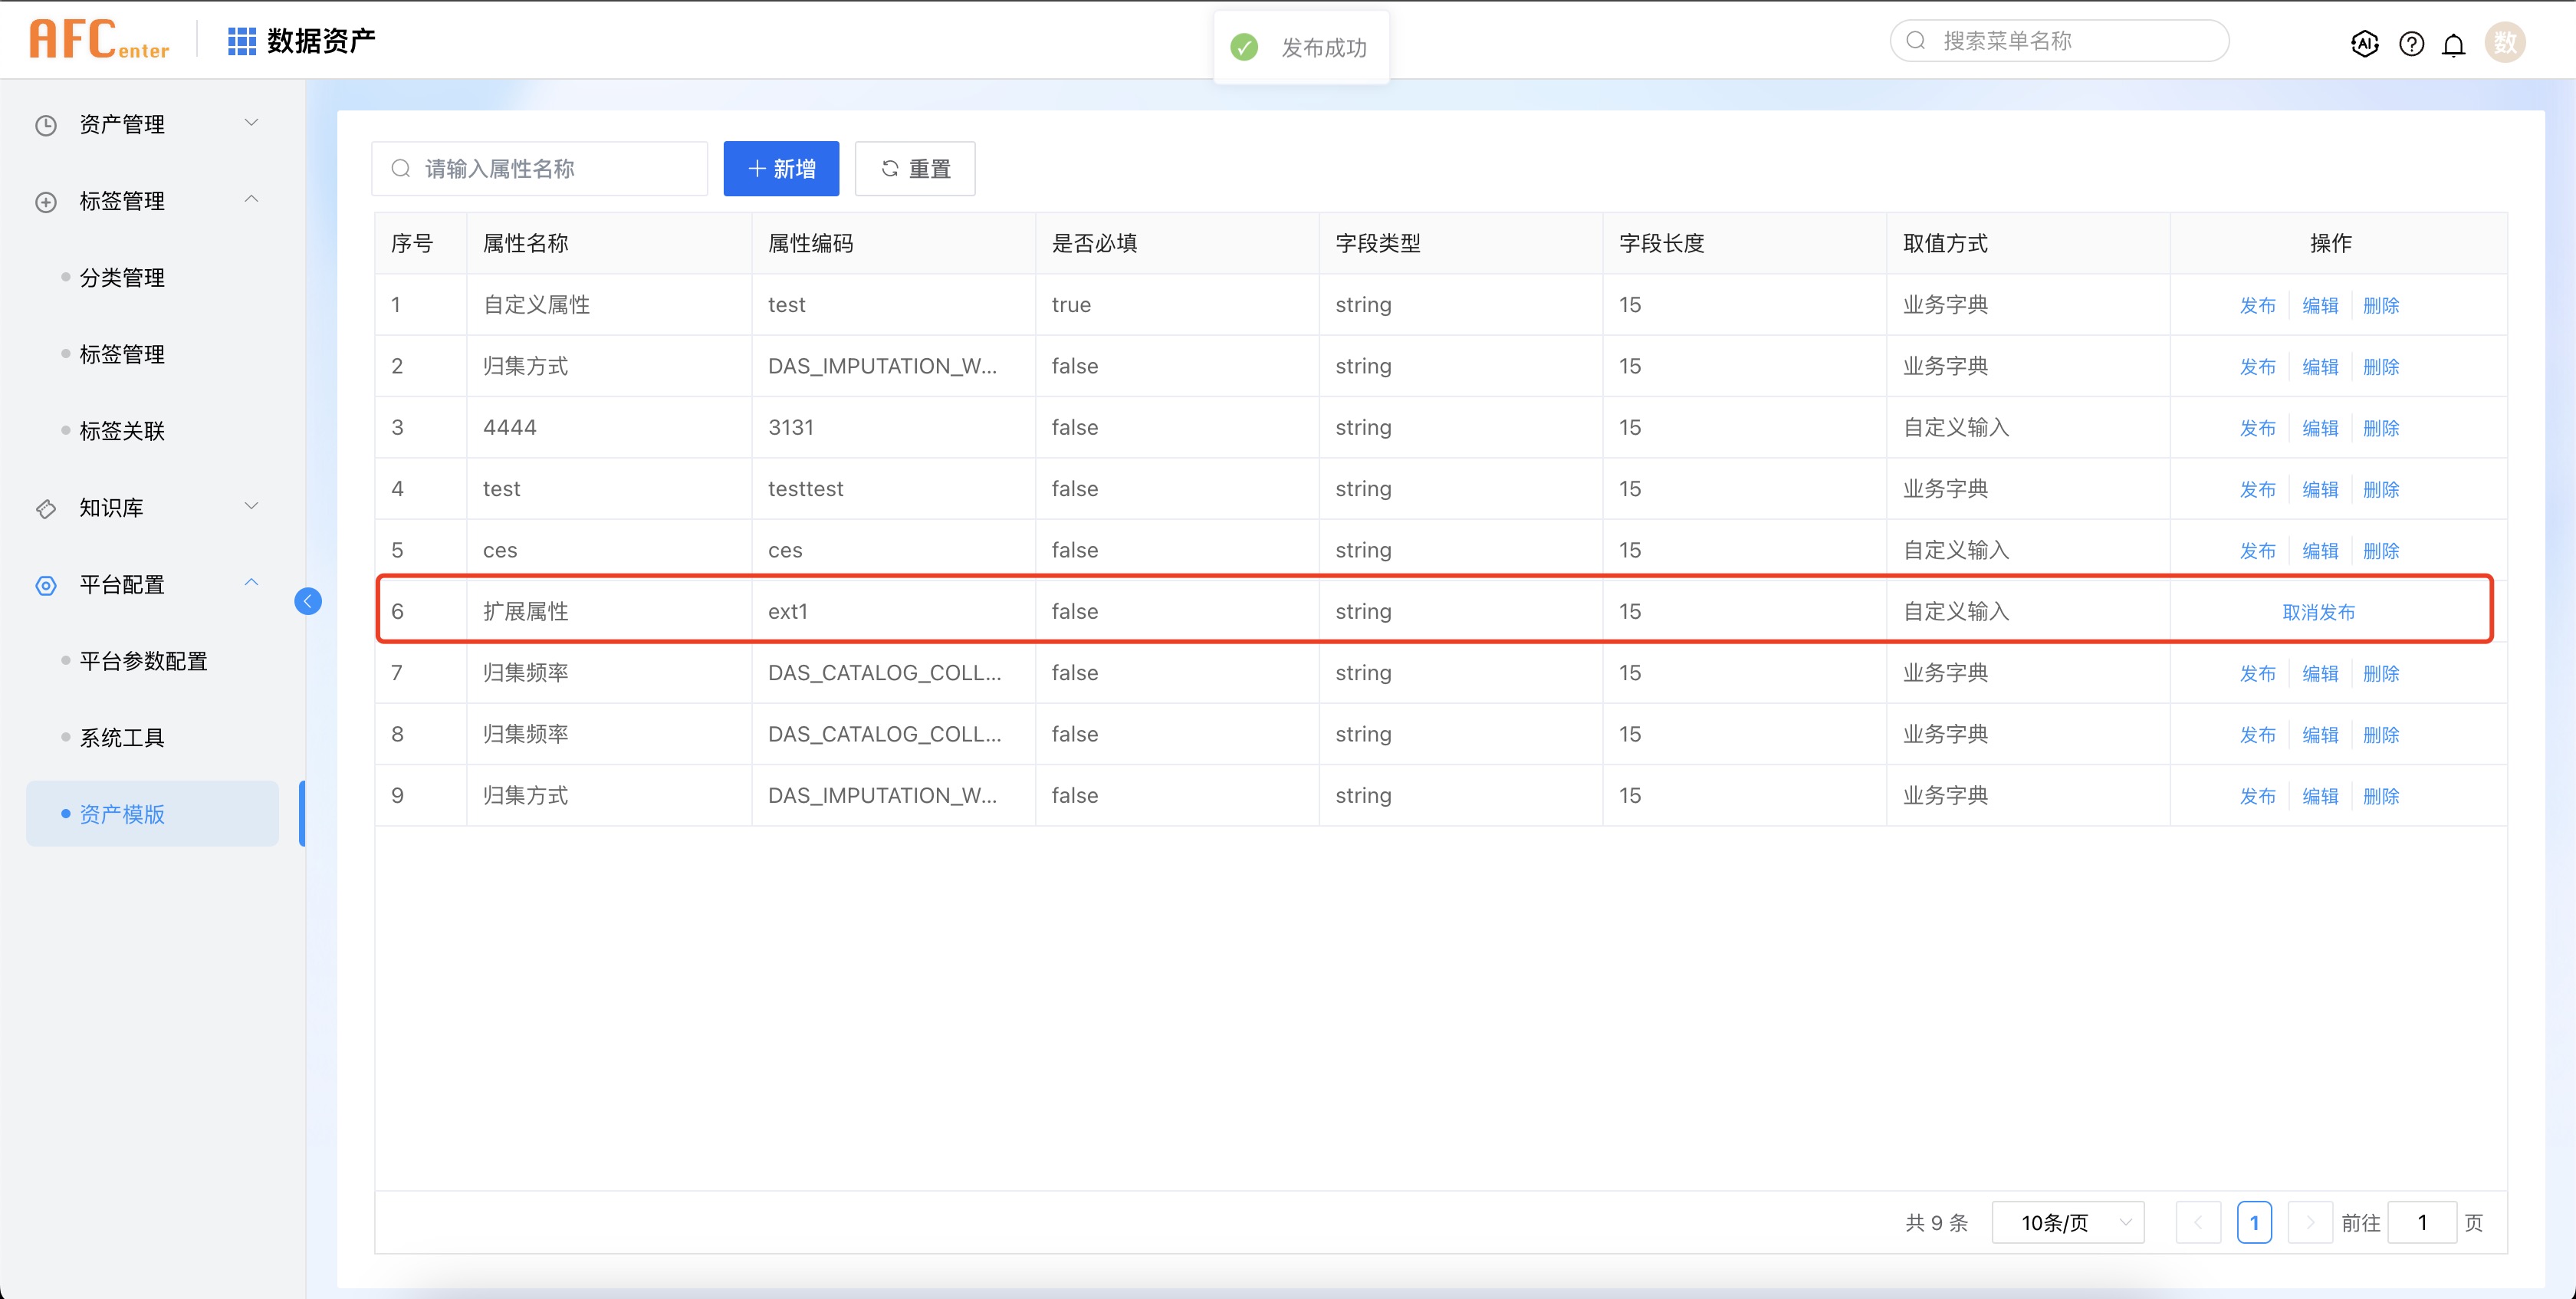Click 删除 for row 9 归集方式

2381,796
